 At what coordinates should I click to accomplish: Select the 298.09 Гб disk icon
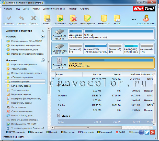point(59,46)
